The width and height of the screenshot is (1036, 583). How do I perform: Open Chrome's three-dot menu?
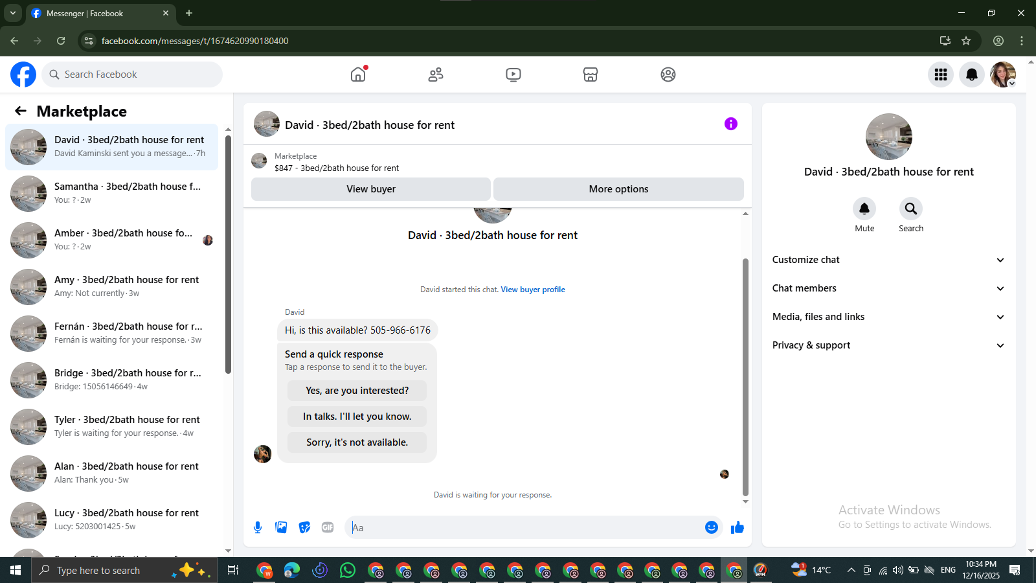pyautogui.click(x=1022, y=41)
